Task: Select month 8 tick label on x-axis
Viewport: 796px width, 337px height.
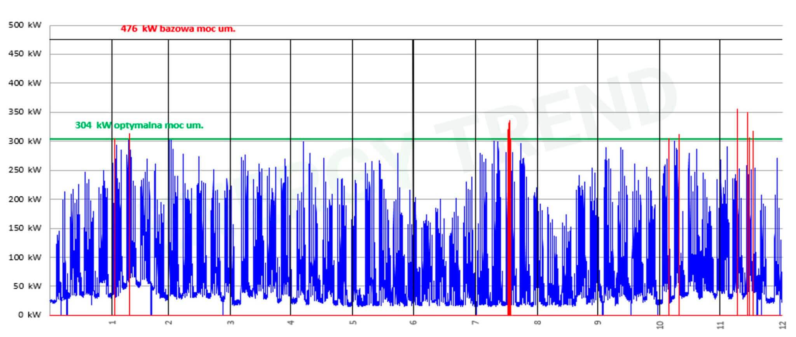Action: [x=538, y=323]
